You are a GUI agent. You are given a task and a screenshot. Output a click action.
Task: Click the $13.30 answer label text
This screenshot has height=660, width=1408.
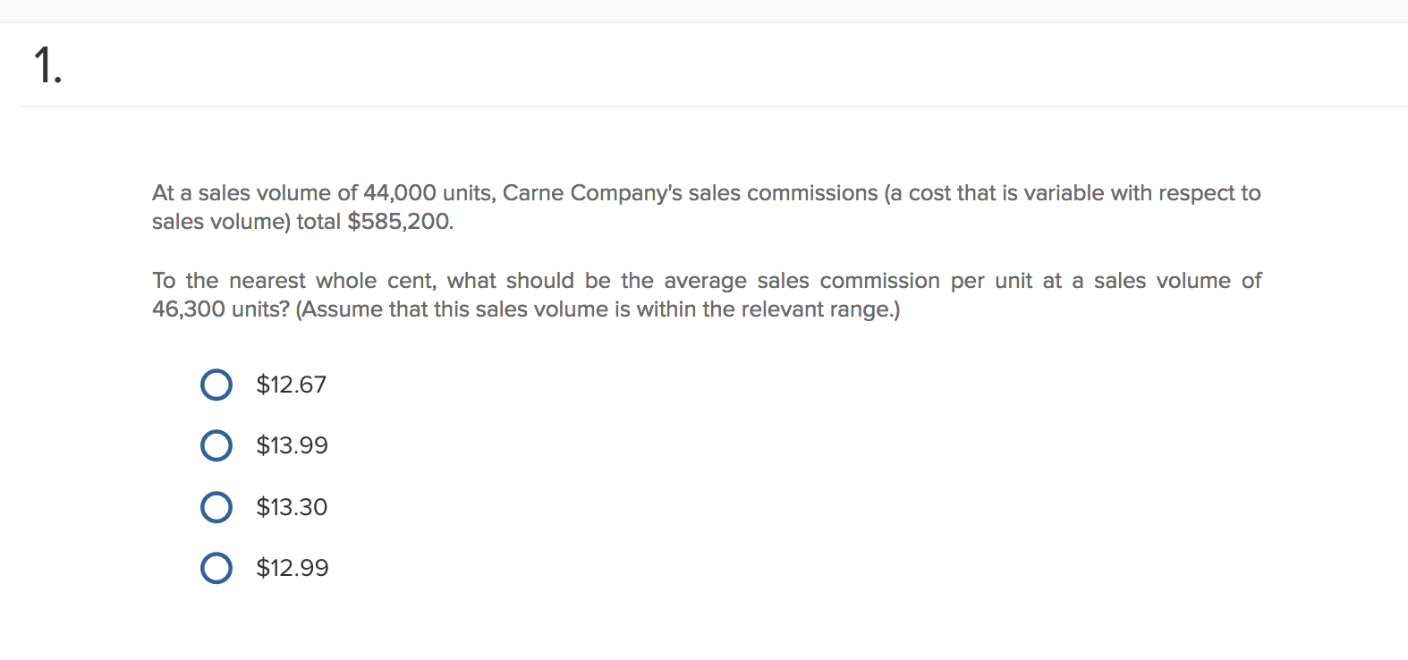click(x=292, y=507)
